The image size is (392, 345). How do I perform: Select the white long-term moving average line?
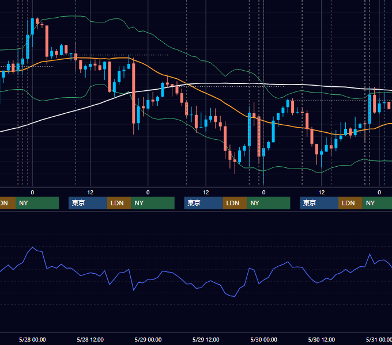(x=225, y=83)
